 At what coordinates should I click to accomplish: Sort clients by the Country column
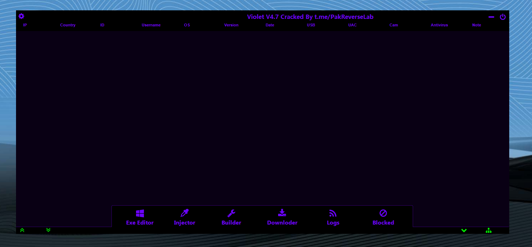[68, 25]
